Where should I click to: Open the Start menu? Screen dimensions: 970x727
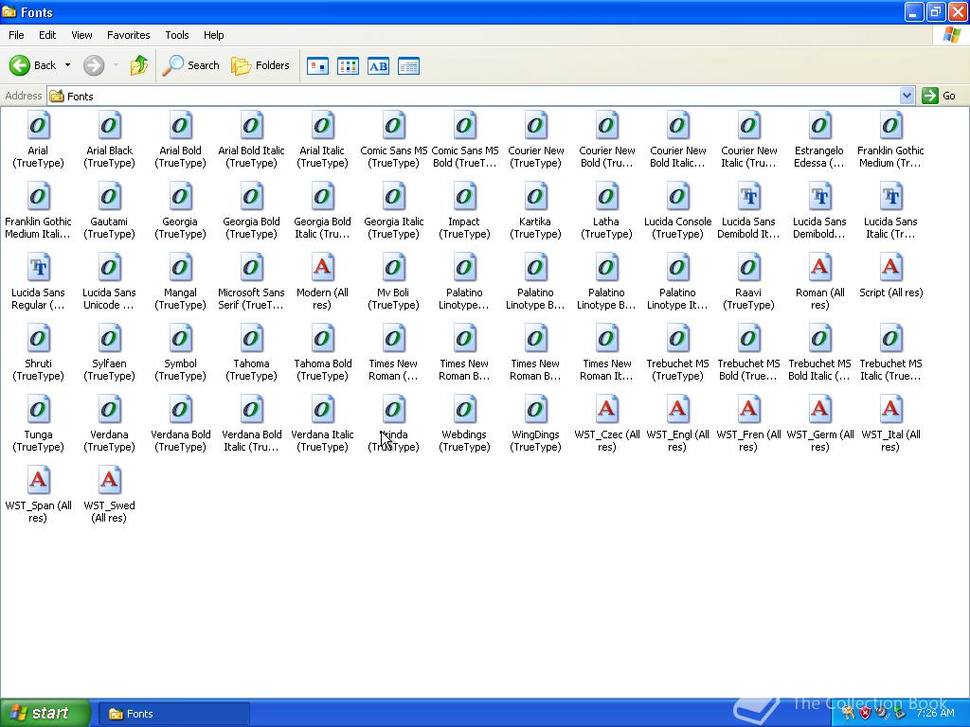click(45, 713)
